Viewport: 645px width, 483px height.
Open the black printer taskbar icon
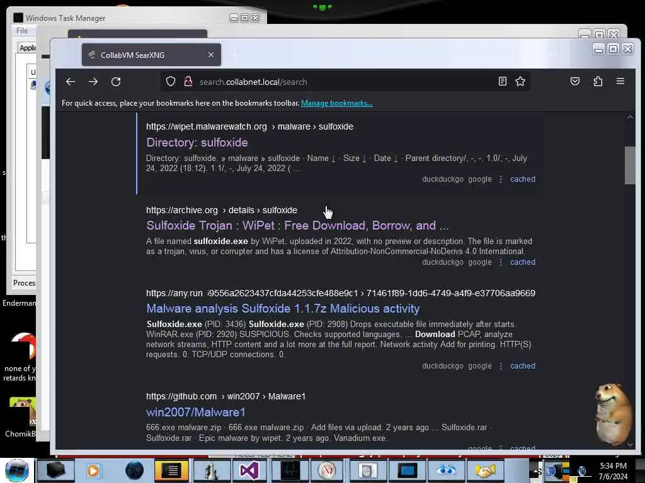point(55,470)
